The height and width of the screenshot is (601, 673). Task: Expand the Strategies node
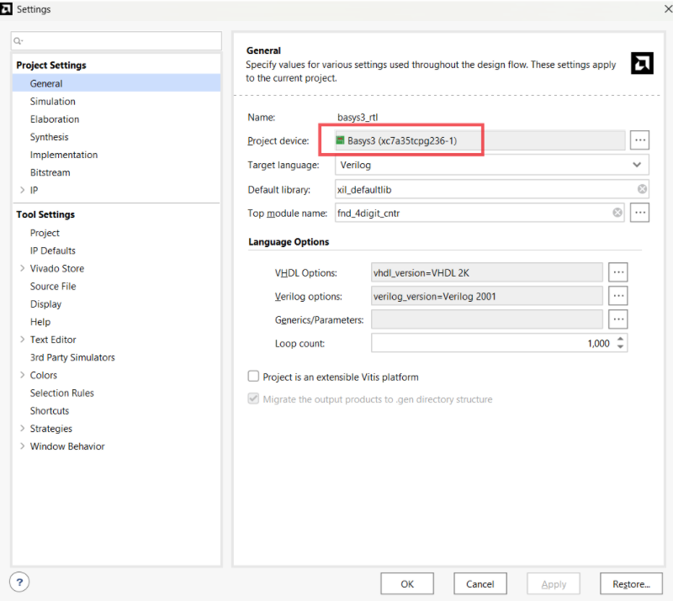(23, 428)
